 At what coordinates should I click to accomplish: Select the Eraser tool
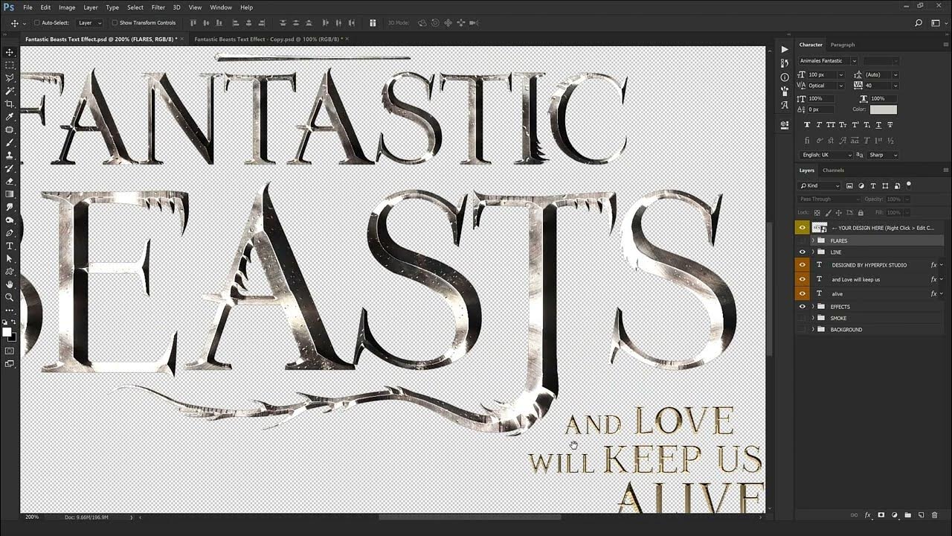point(10,181)
